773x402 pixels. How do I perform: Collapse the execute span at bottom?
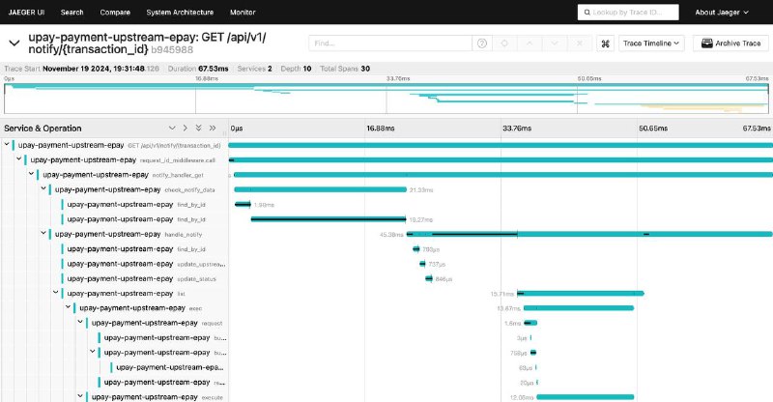tap(80, 396)
